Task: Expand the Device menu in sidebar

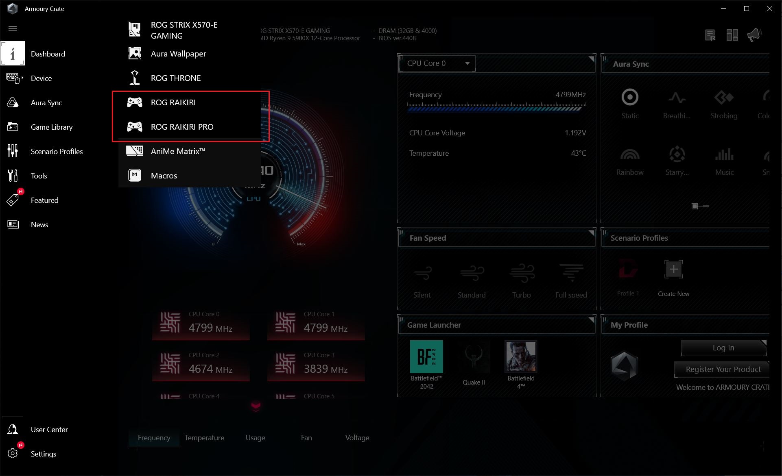Action: pos(42,79)
